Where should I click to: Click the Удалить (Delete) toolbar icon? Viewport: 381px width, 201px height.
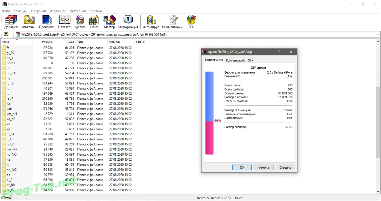[80, 20]
